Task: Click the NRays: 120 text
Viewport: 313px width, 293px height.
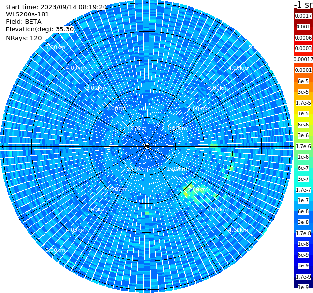Action: pos(24,38)
